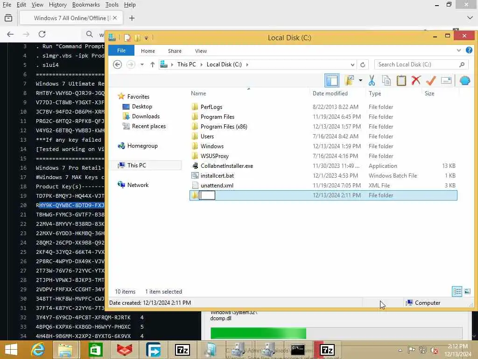478x359 pixels.
Task: Click the browser File menu
Action: click(7, 5)
